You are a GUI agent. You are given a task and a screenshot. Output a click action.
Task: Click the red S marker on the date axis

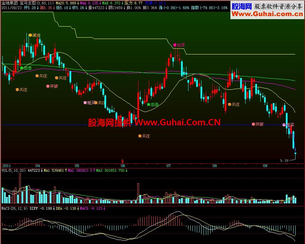point(122,162)
